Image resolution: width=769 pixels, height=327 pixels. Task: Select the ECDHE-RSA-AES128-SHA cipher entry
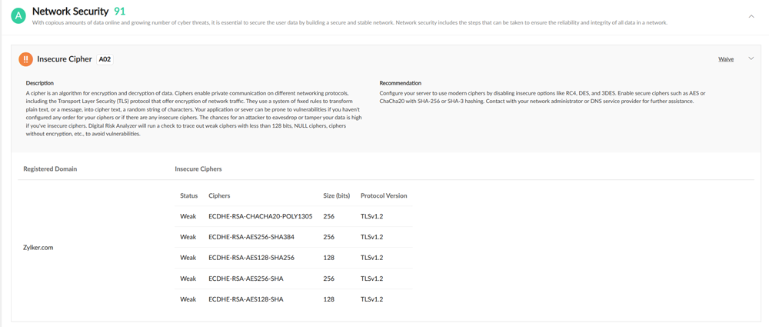[x=245, y=299]
